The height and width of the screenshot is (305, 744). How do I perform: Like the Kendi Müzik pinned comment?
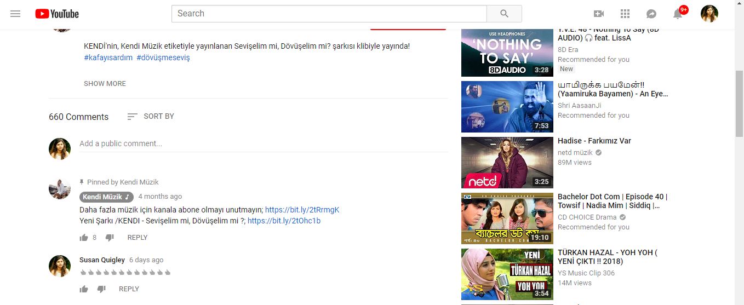(x=84, y=238)
